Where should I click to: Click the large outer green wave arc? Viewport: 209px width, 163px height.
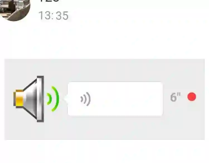(x=56, y=99)
